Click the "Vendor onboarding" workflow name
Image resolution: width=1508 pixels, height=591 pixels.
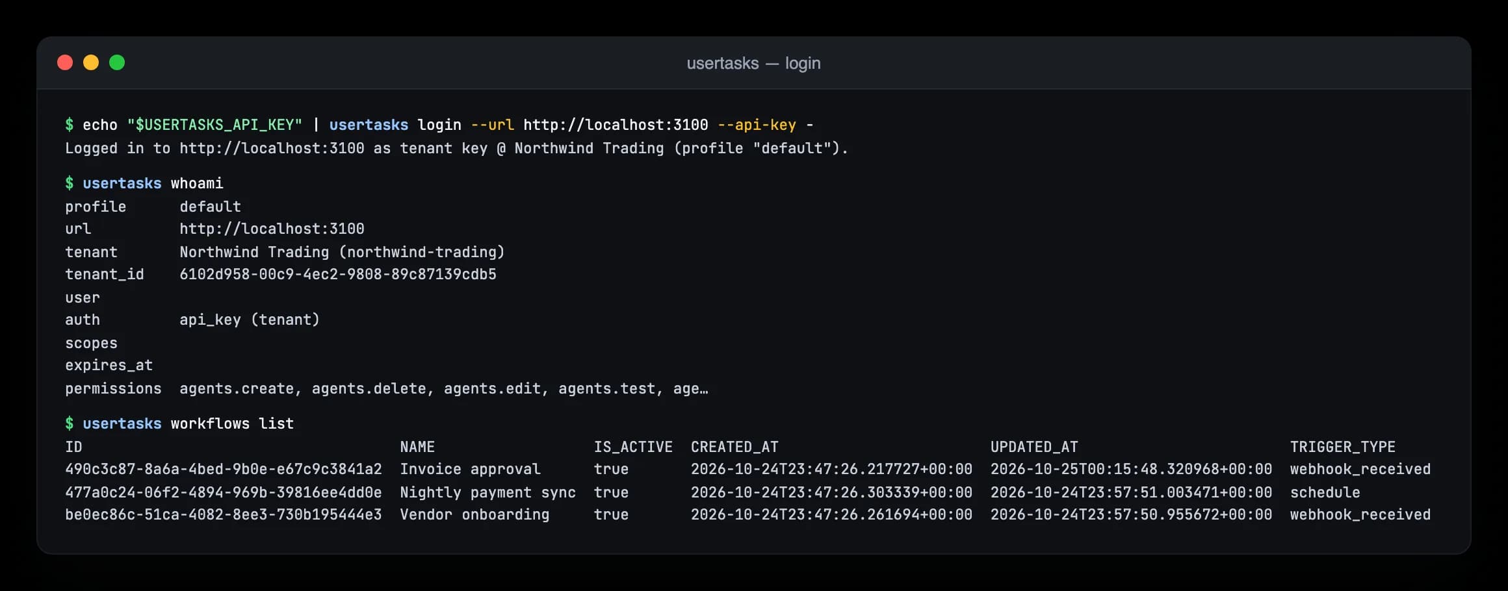pos(474,514)
